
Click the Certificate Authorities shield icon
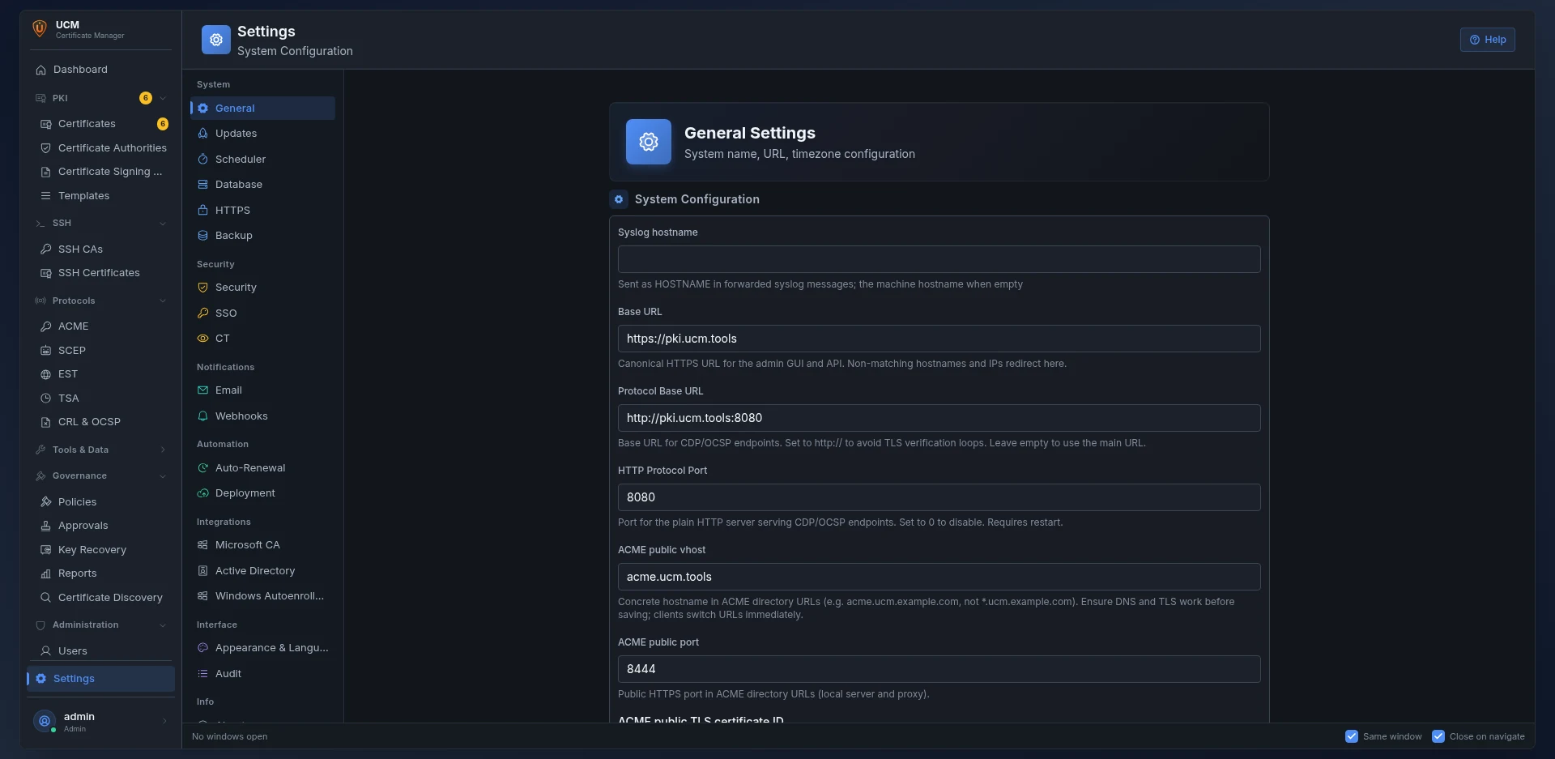[x=45, y=148]
